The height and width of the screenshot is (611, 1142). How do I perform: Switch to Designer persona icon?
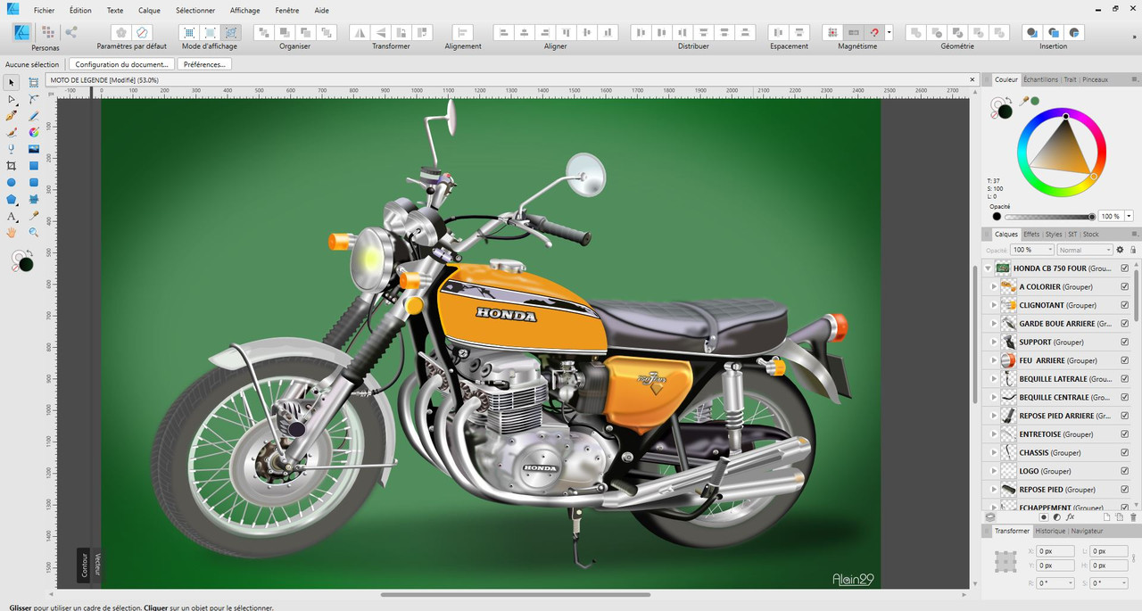21,32
